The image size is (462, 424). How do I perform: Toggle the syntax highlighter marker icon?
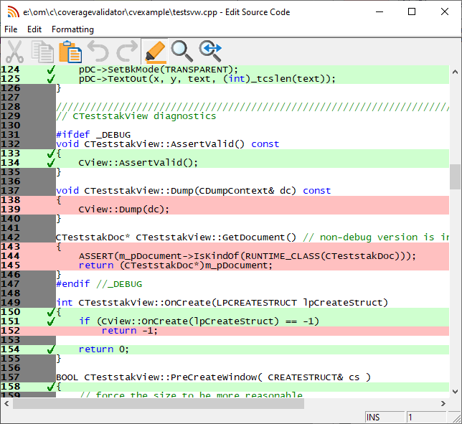(x=155, y=52)
